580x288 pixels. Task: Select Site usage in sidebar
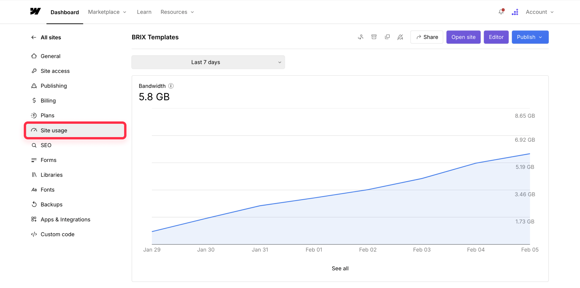click(75, 130)
